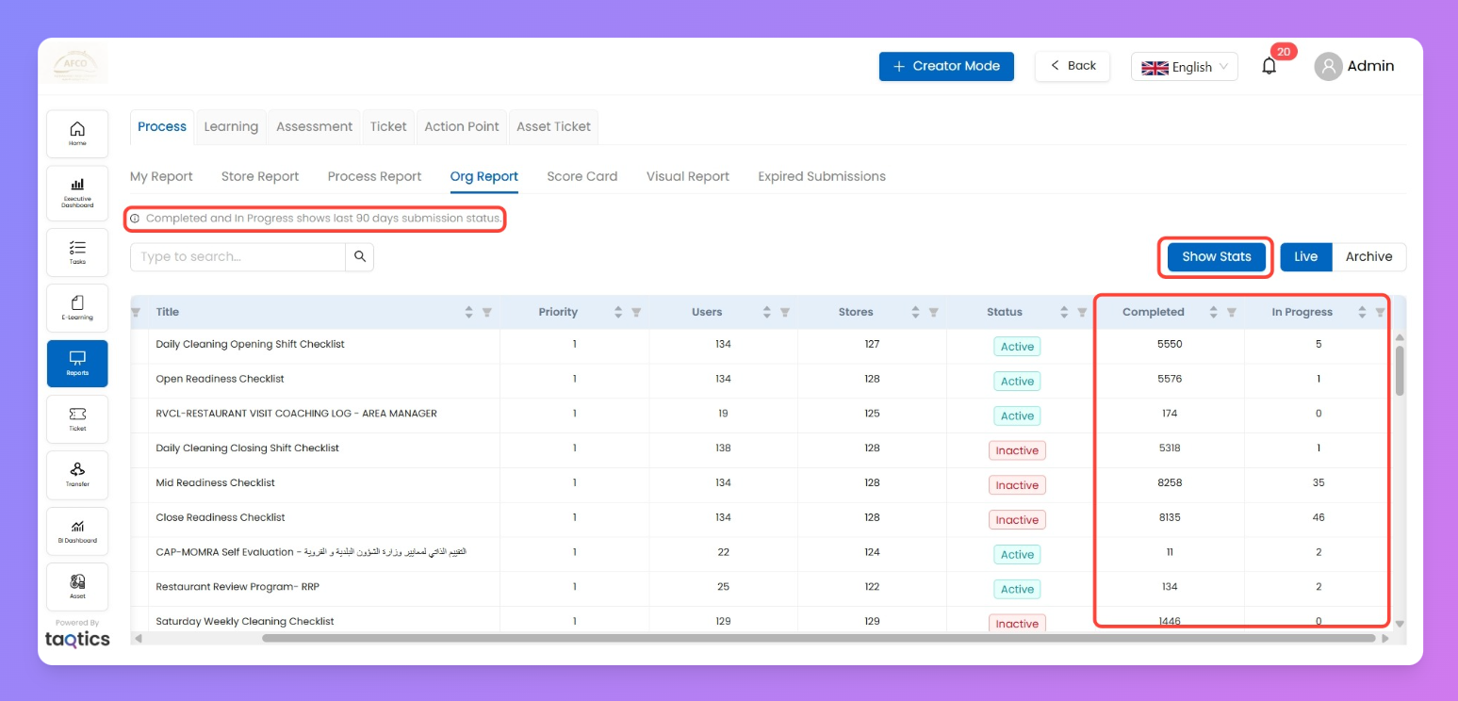The width and height of the screenshot is (1458, 701).
Task: Open the Score Card report tab
Action: pos(582,176)
